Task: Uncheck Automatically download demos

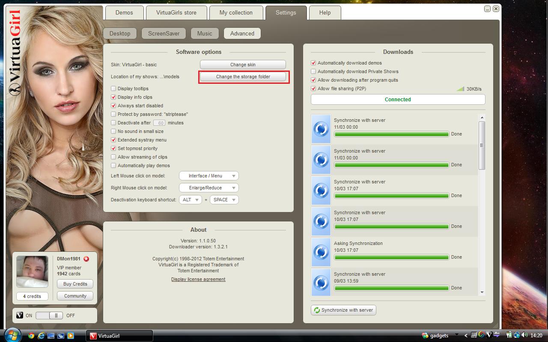Action: pyautogui.click(x=313, y=63)
